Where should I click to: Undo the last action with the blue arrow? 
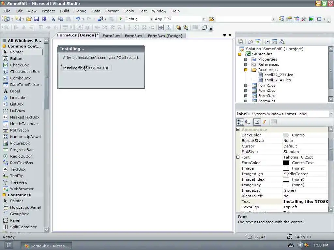(78, 19)
